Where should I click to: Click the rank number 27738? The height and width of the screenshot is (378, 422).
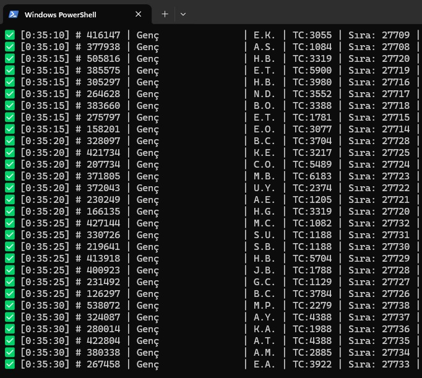pos(395,306)
